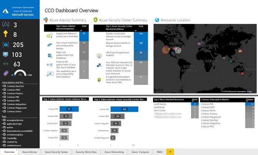Click the Azure Advisor Summary cloud icon

[46, 20]
